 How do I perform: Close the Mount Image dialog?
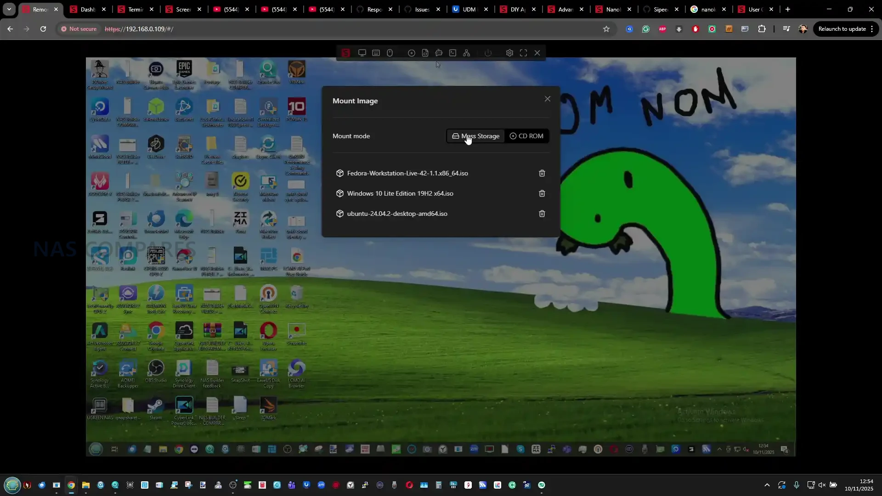[547, 99]
